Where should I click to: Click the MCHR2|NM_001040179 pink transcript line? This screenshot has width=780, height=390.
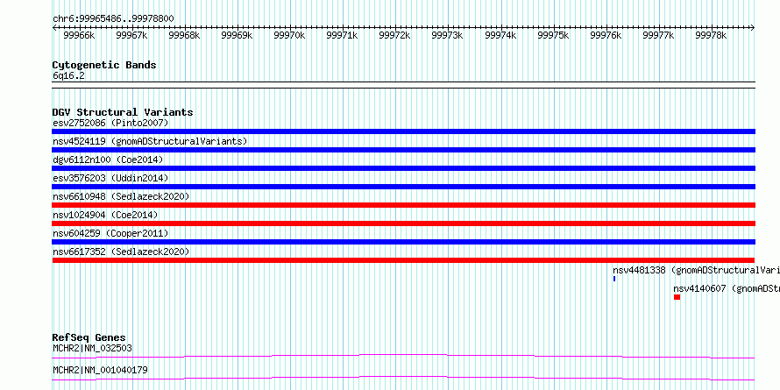pyautogui.click(x=403, y=378)
